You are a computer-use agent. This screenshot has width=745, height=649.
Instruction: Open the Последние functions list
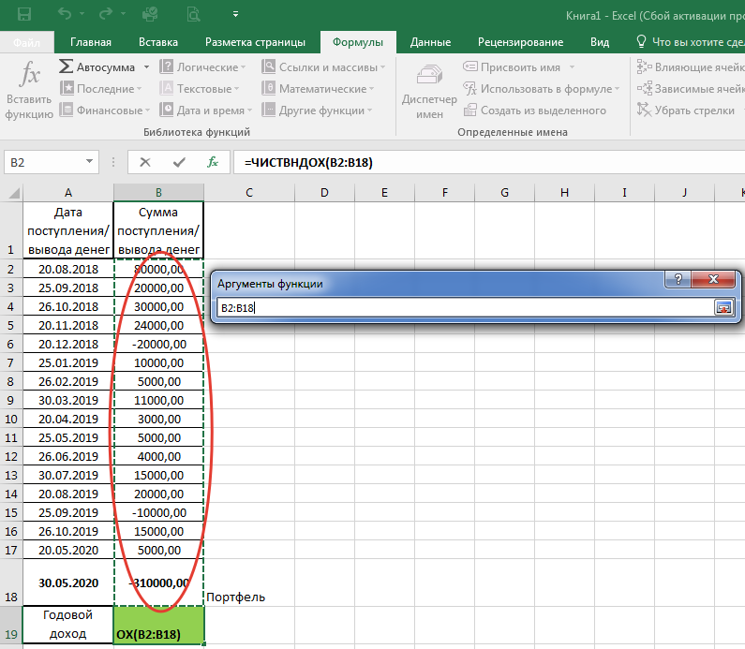pyautogui.click(x=100, y=89)
